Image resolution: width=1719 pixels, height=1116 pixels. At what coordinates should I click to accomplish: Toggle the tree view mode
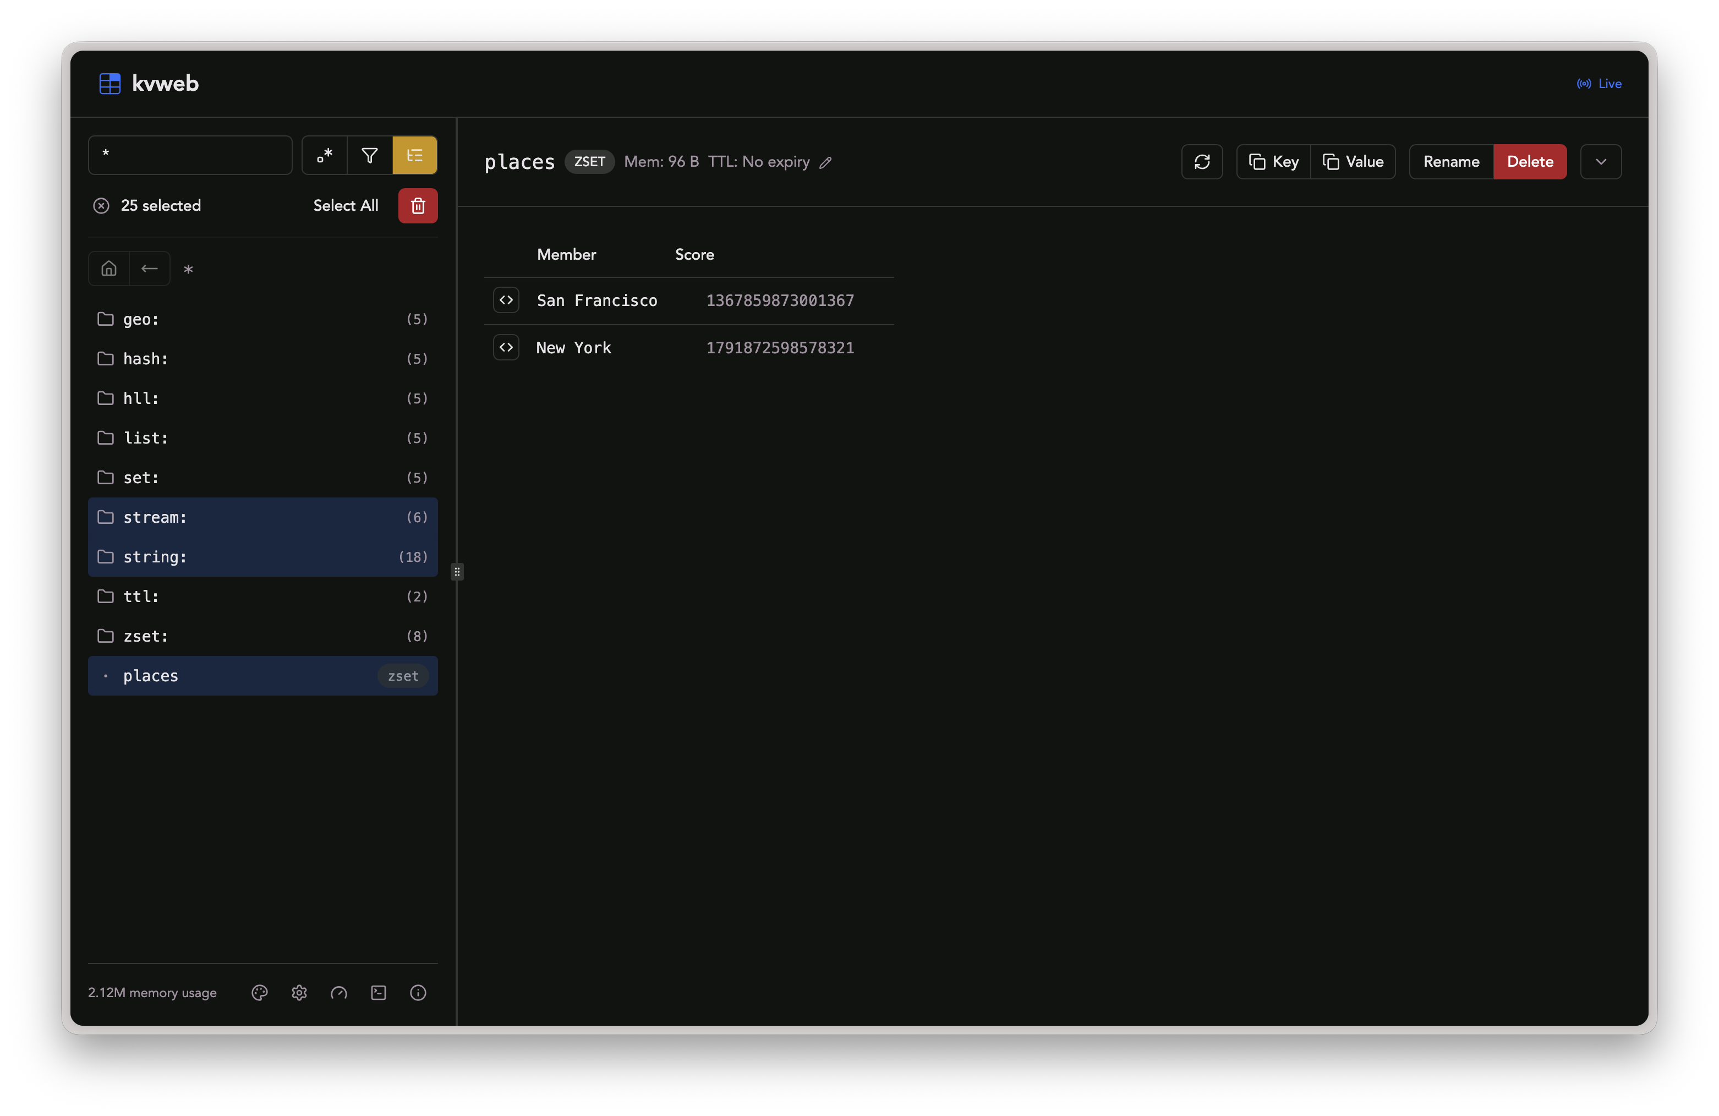[x=414, y=155]
